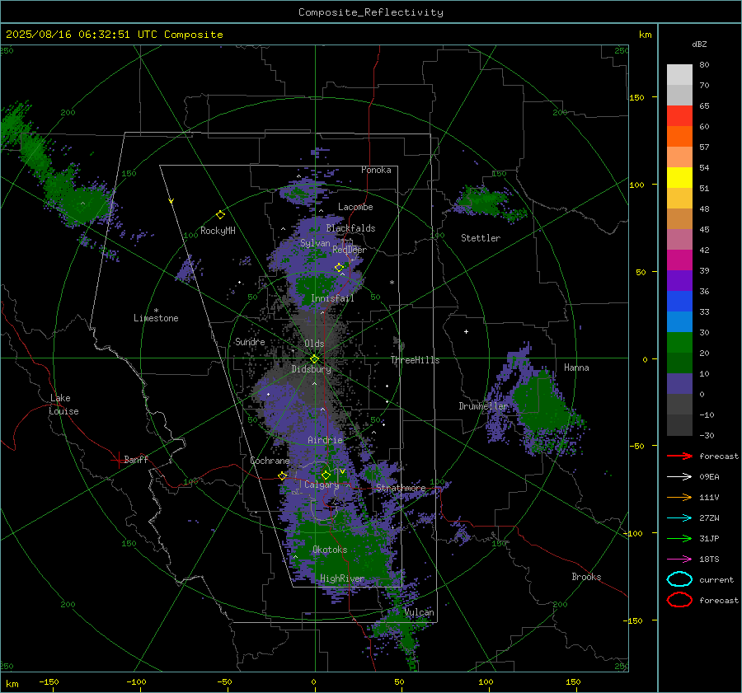Click the bright green 30–20 dBZ color swatch
The width and height of the screenshot is (742, 693).
click(679, 343)
